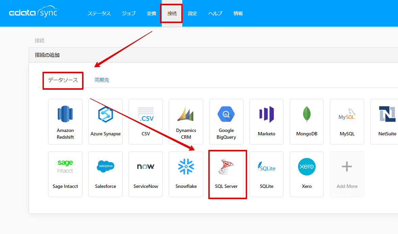Select the Dynamics CRM connector
398x234 pixels.
coord(186,122)
